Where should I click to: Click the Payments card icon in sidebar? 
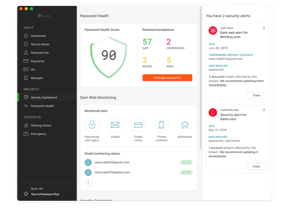[26, 61]
